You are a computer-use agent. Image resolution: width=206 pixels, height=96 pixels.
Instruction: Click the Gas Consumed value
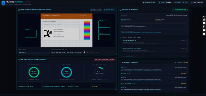185,62
